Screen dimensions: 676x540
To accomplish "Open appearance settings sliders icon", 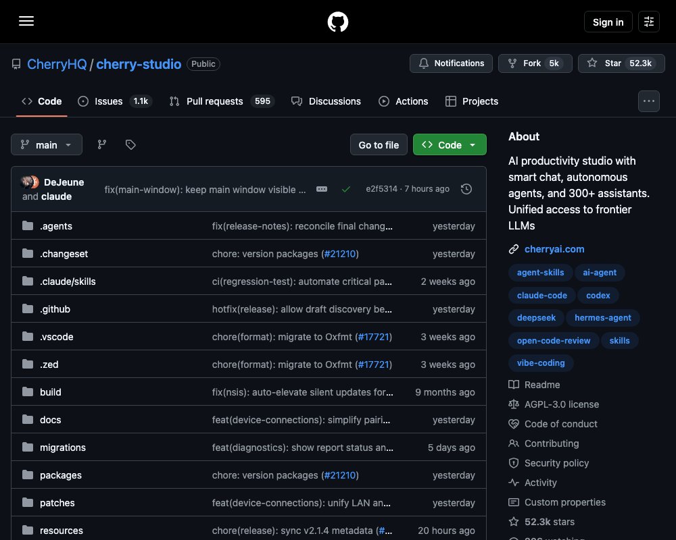I will 648,22.
